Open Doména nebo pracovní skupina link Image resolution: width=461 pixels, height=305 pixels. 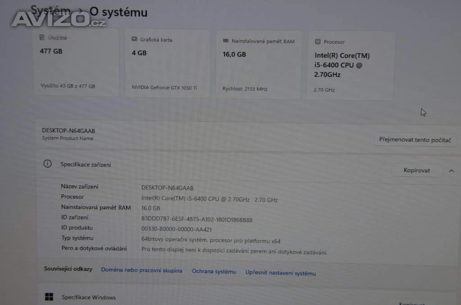[x=141, y=270]
